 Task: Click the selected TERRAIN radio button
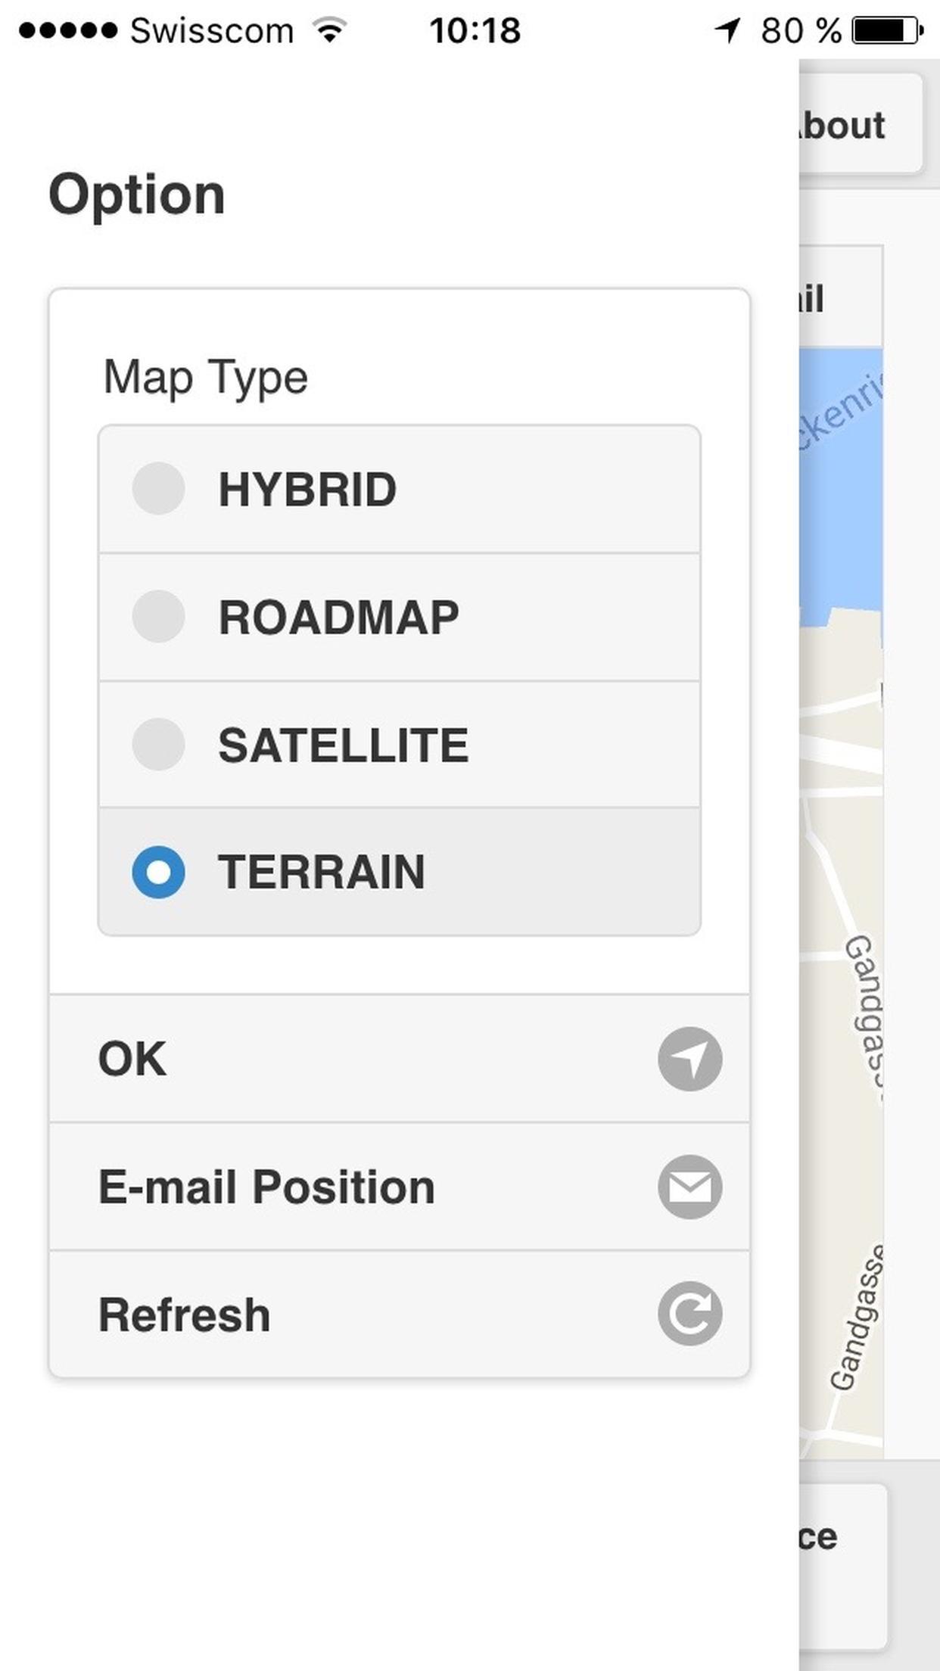pos(159,872)
